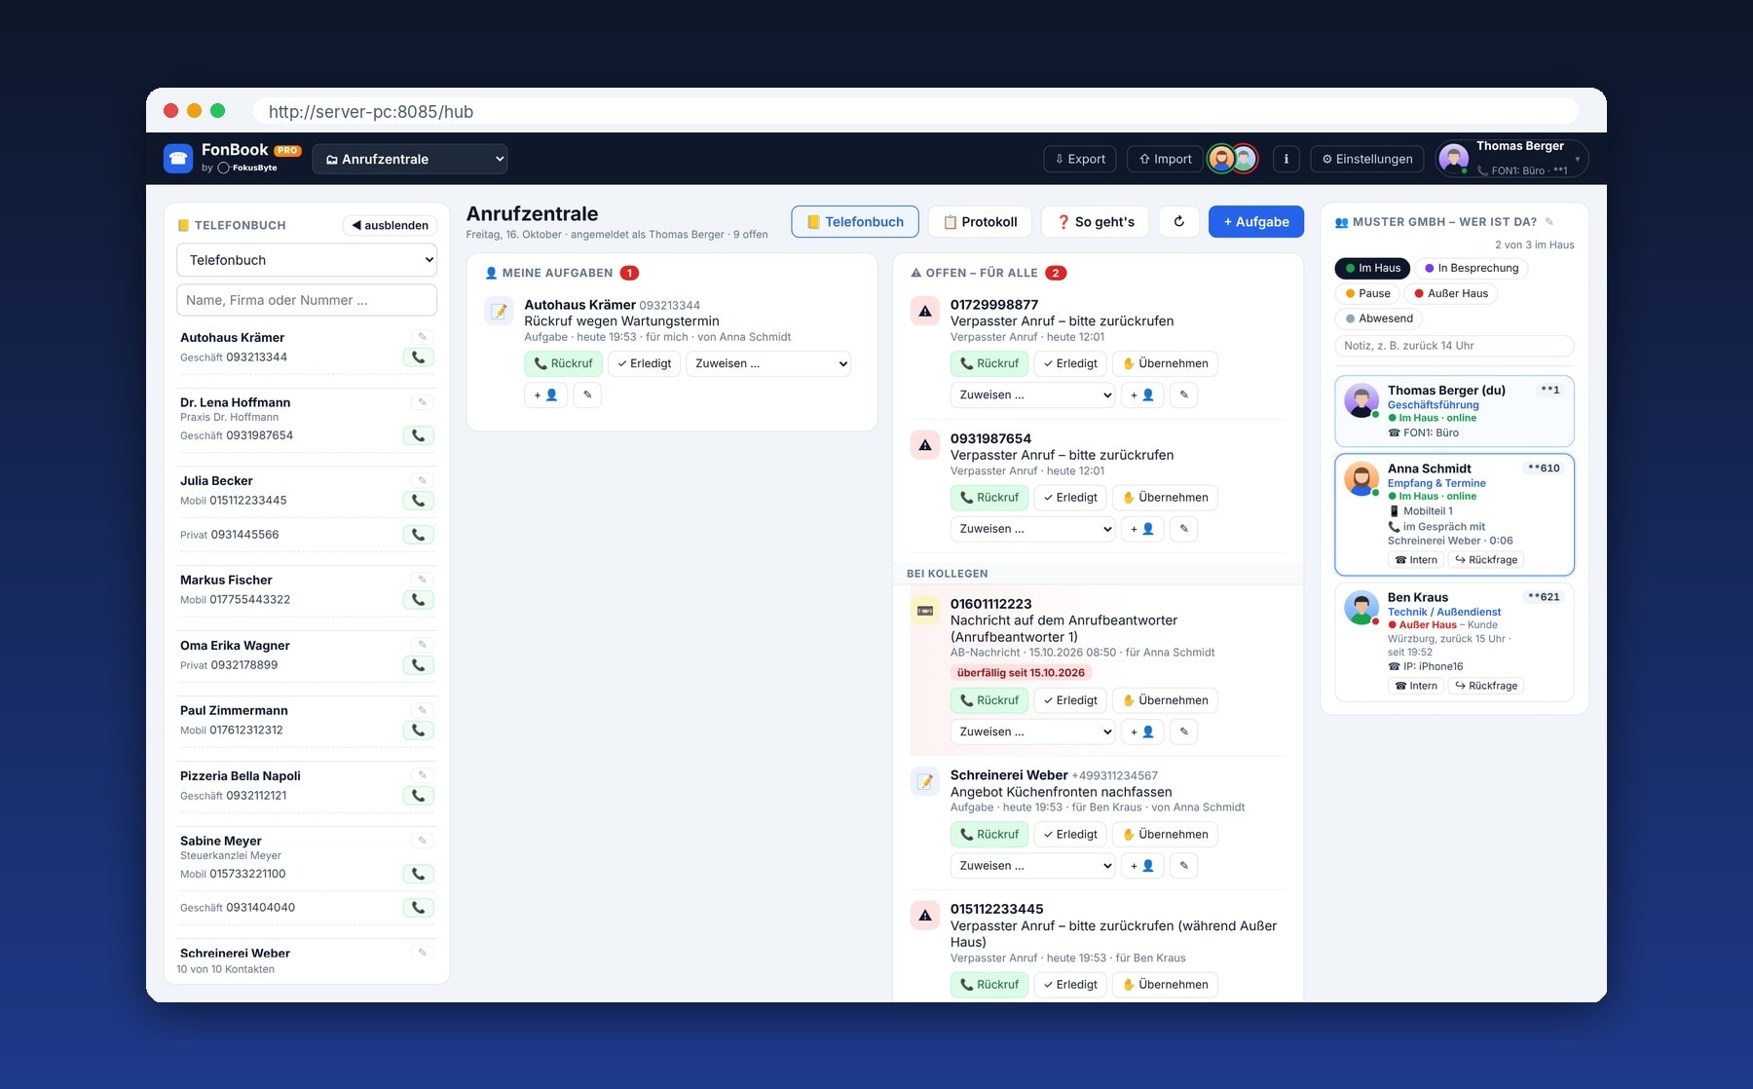Choose the Abwesend status
The image size is (1753, 1089).
point(1379,319)
